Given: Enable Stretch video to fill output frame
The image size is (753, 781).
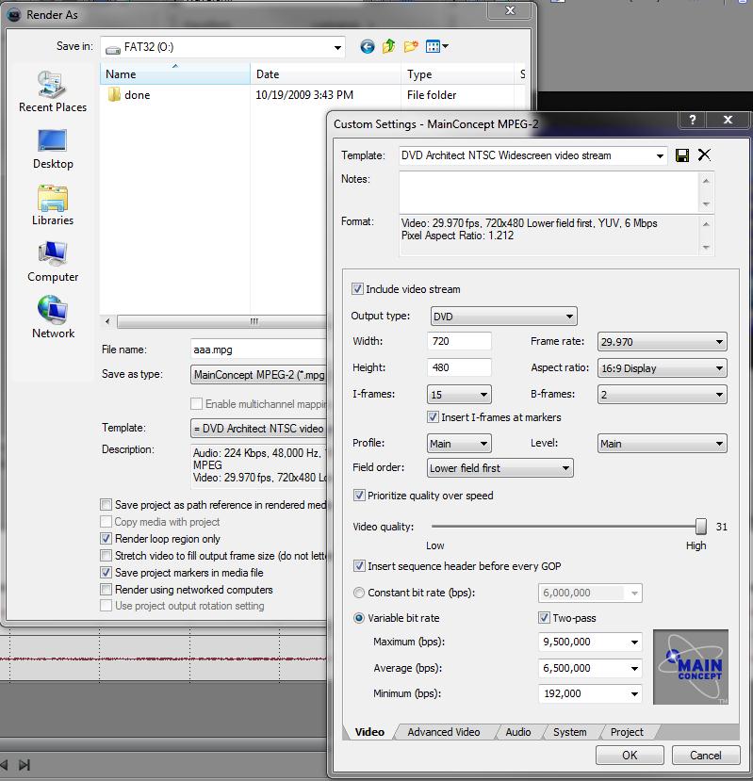Looking at the screenshot, I should 106,555.
